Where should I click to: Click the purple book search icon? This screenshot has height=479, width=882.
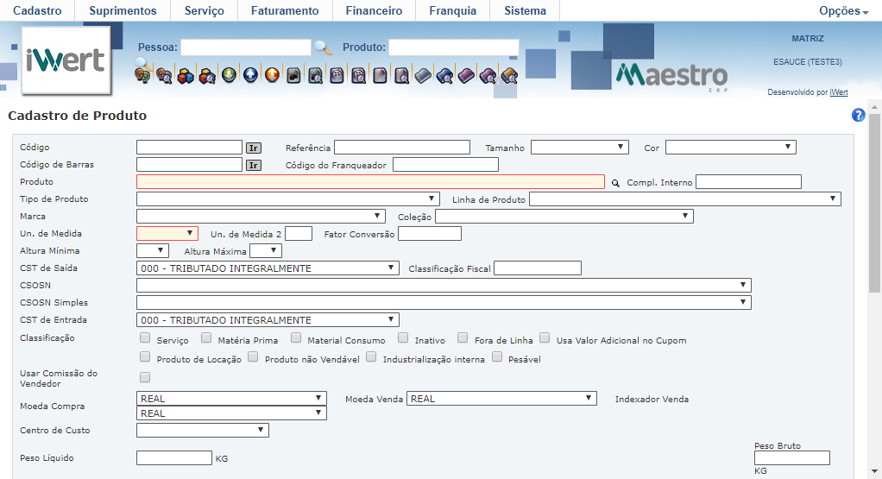click(488, 75)
